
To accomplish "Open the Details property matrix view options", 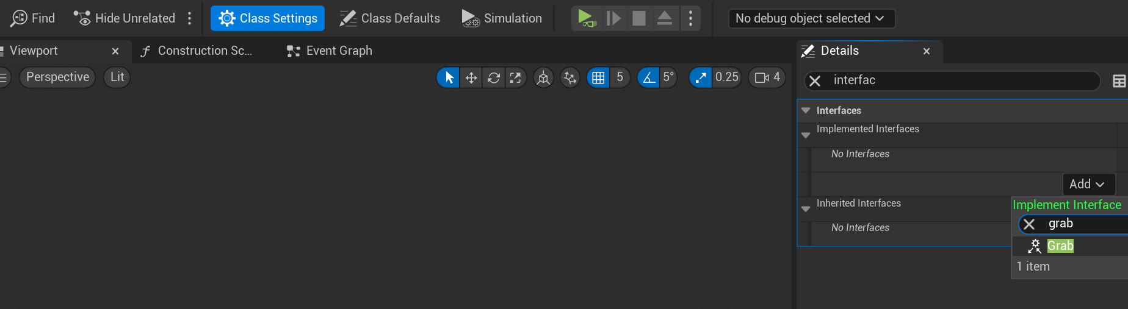I will tap(1119, 81).
